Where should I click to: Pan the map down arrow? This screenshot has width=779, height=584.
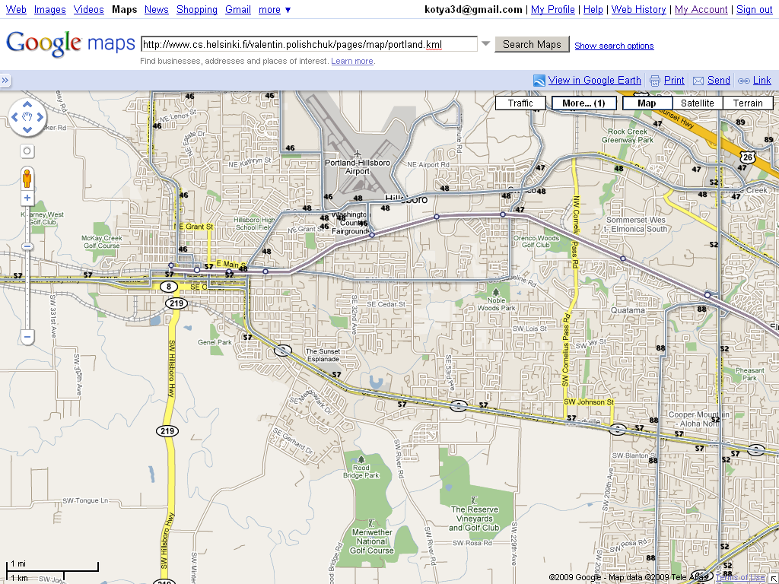[27, 129]
